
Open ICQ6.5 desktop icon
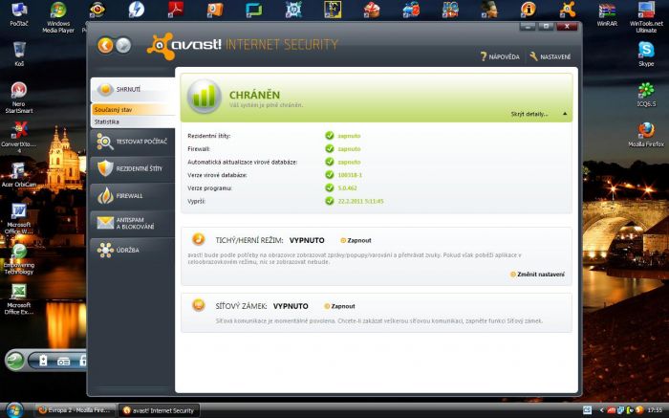646,95
